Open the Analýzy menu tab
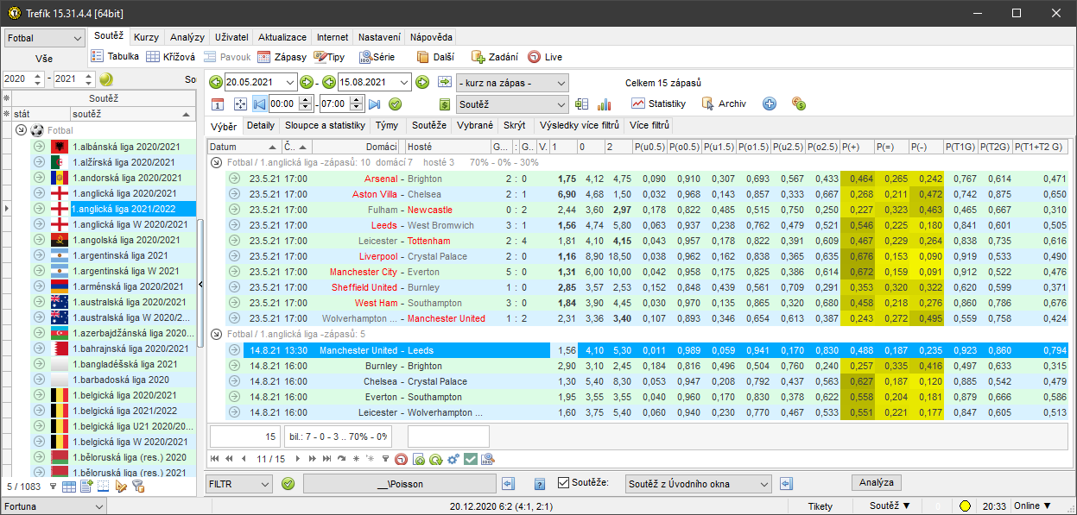1077x515 pixels. pyautogui.click(x=187, y=37)
